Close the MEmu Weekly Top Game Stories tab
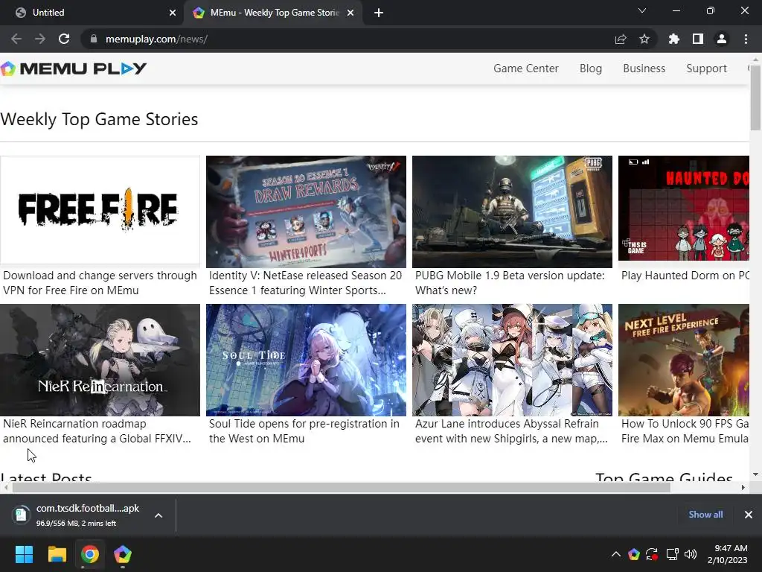Screen dimensions: 762x572 [x=350, y=13]
